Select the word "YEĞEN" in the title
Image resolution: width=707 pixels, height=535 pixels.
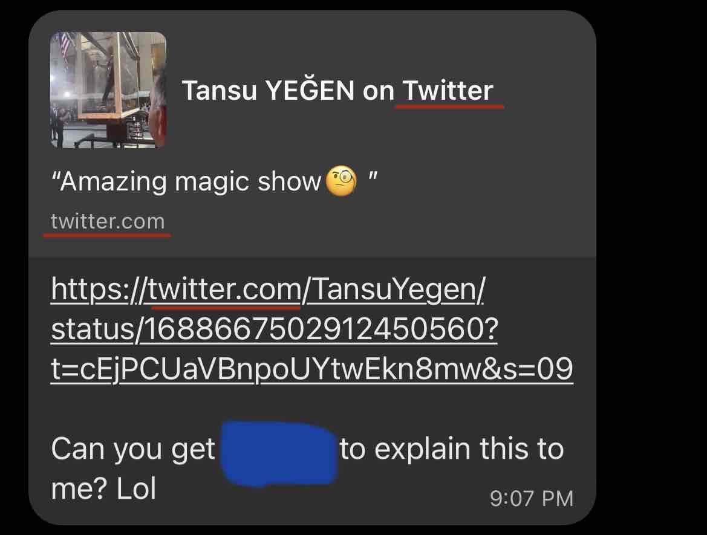310,89
